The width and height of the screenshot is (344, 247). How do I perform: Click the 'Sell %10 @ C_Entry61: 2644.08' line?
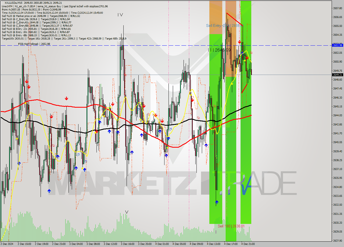(x=37, y=22)
